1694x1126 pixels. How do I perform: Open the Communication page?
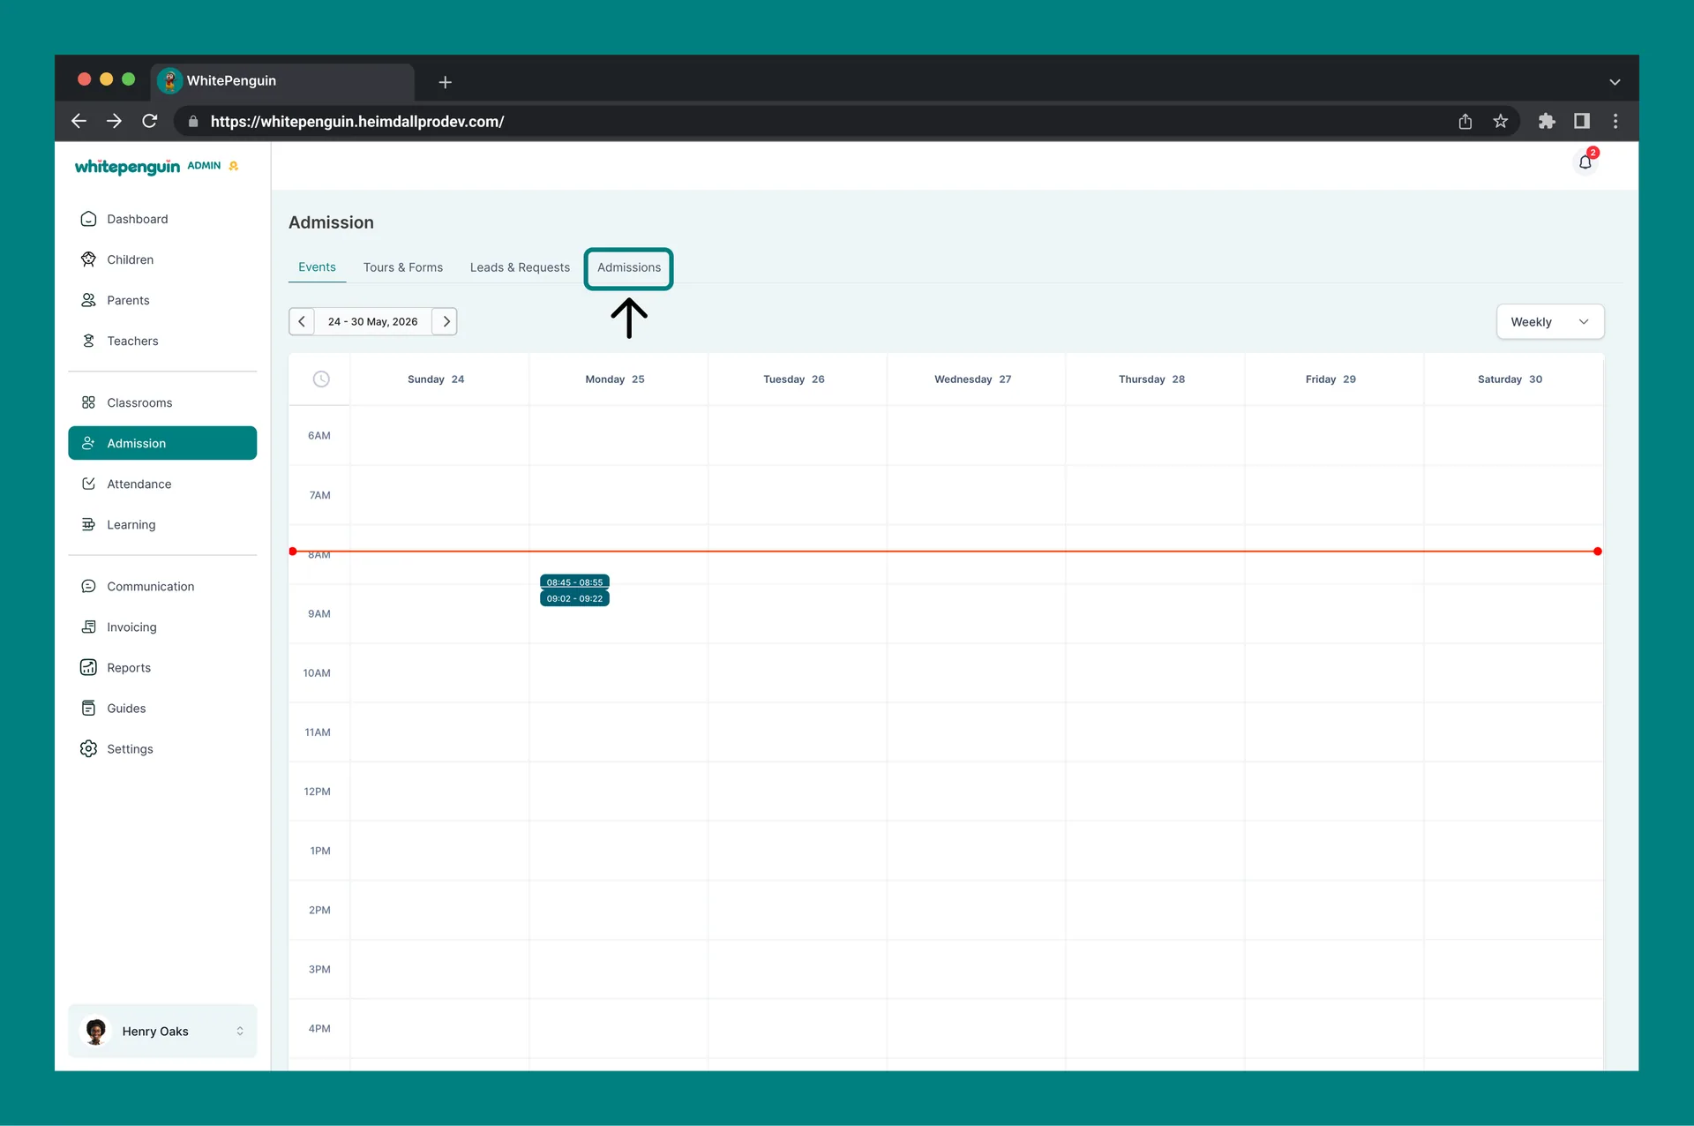pos(162,586)
